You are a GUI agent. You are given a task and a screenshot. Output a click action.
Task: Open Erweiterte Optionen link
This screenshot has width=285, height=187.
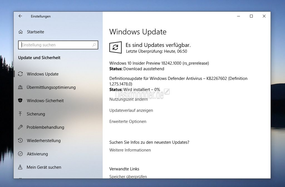(x=128, y=122)
